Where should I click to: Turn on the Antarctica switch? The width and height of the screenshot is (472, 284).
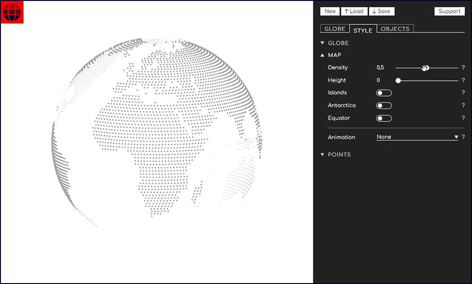coord(384,105)
